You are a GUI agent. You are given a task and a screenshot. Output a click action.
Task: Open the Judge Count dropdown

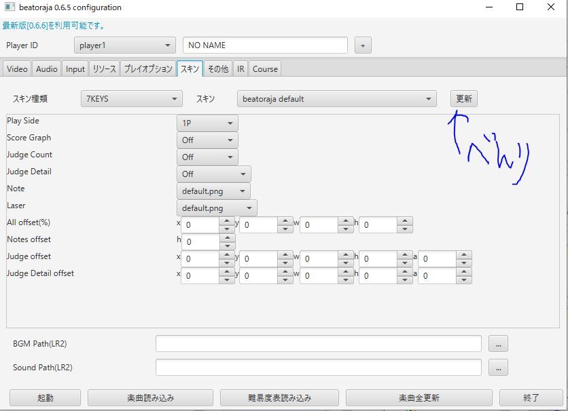[x=207, y=157]
